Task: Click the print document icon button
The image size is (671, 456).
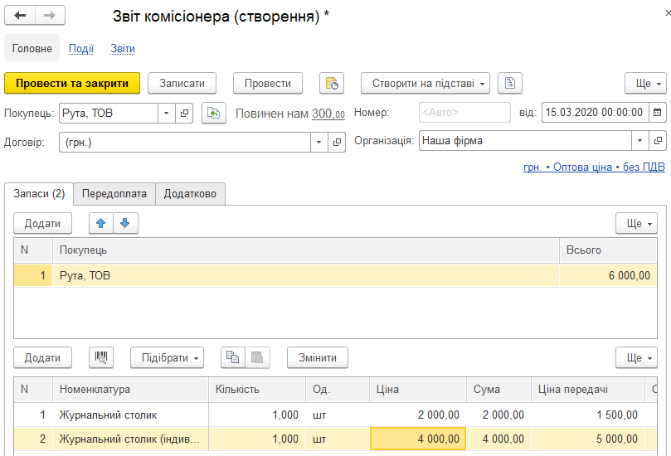Action: [x=509, y=83]
